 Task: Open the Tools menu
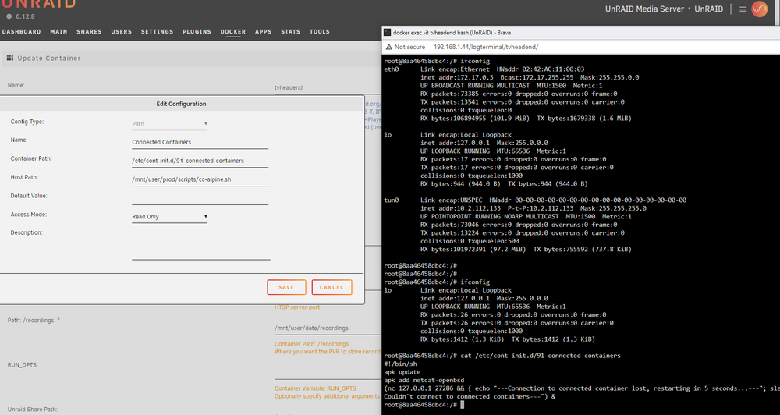coord(319,31)
